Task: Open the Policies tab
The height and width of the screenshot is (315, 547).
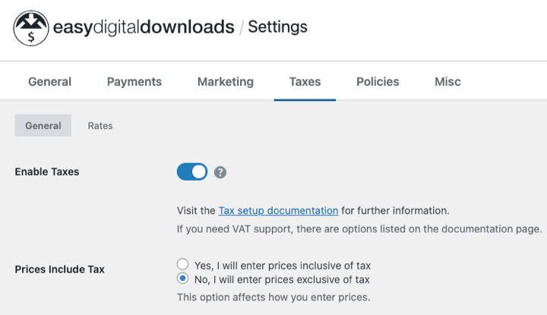Action: (378, 82)
